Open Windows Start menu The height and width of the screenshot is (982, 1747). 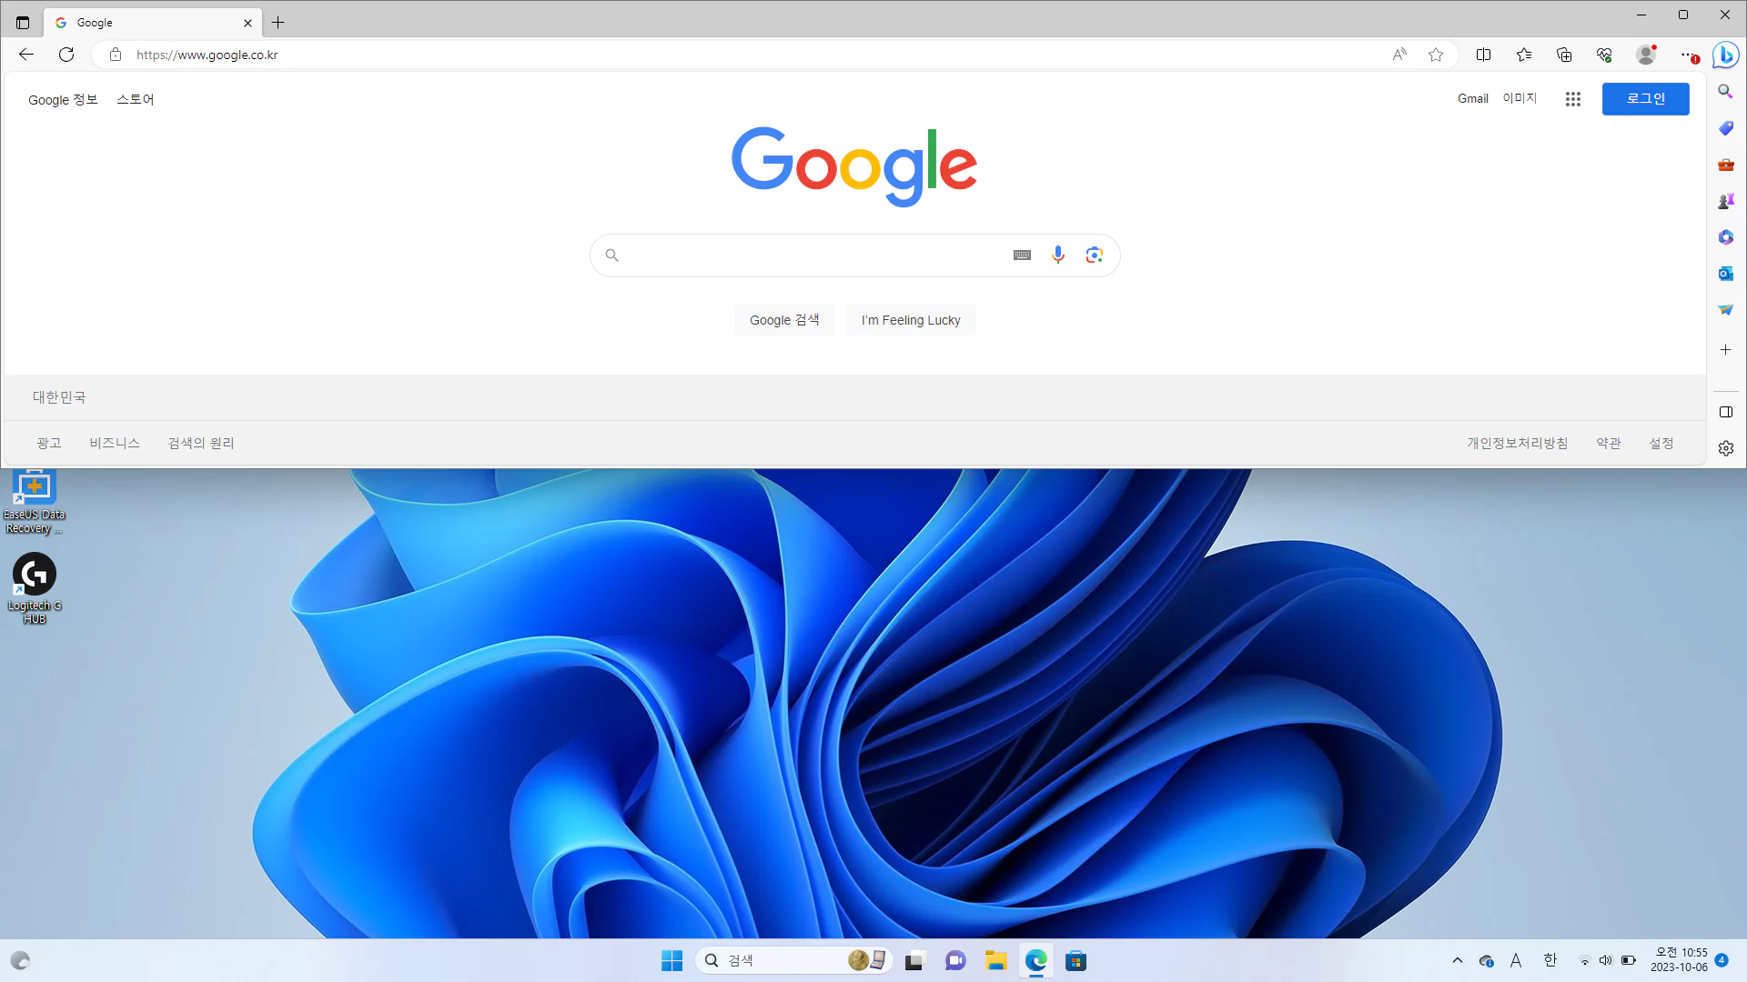point(672,960)
